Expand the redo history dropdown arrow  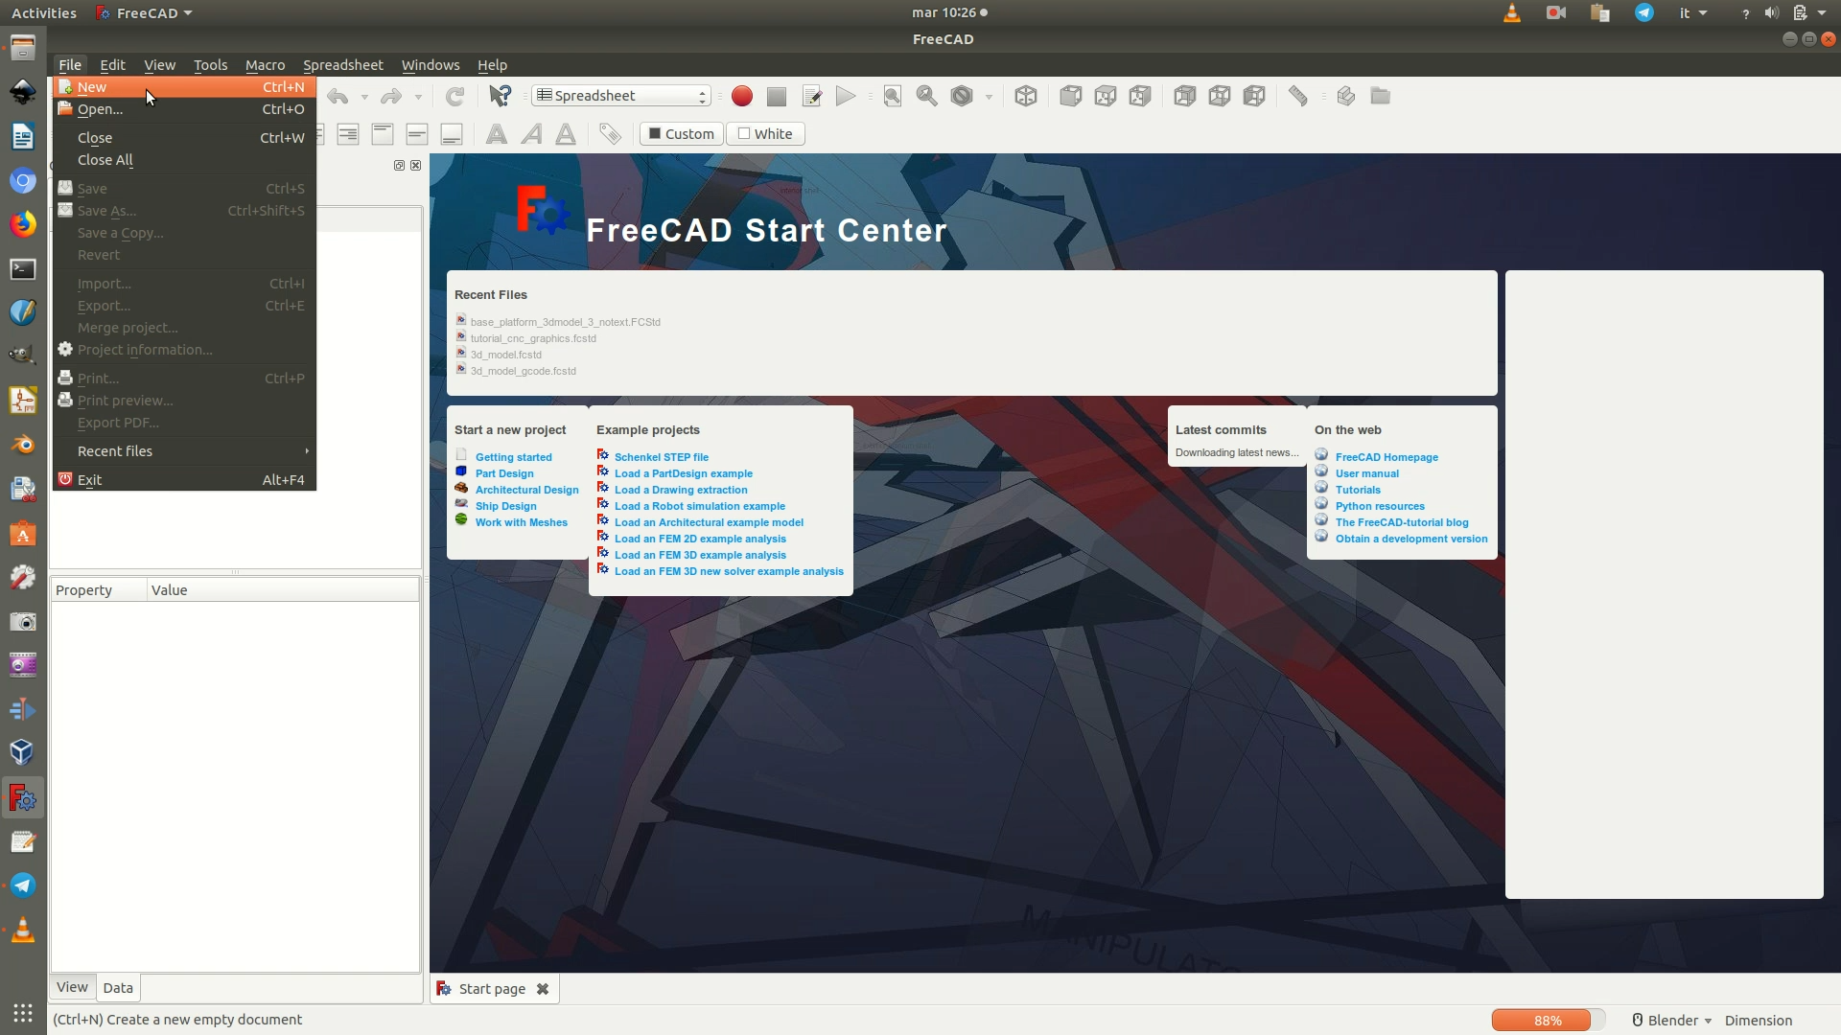click(418, 97)
